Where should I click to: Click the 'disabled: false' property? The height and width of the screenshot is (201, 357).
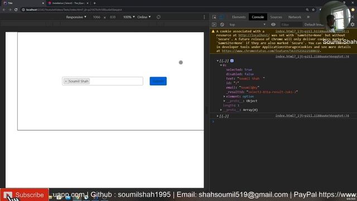(x=240, y=74)
